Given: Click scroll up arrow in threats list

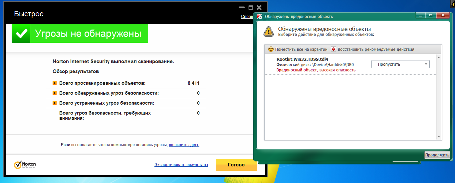Looking at the screenshot, I should point(439,57).
